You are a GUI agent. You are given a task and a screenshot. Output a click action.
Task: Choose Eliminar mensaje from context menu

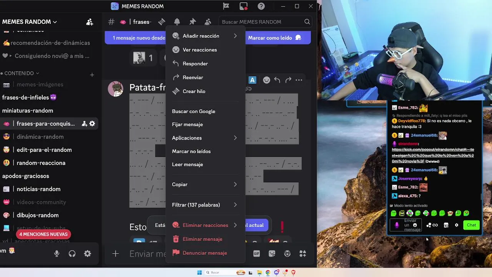point(205,239)
